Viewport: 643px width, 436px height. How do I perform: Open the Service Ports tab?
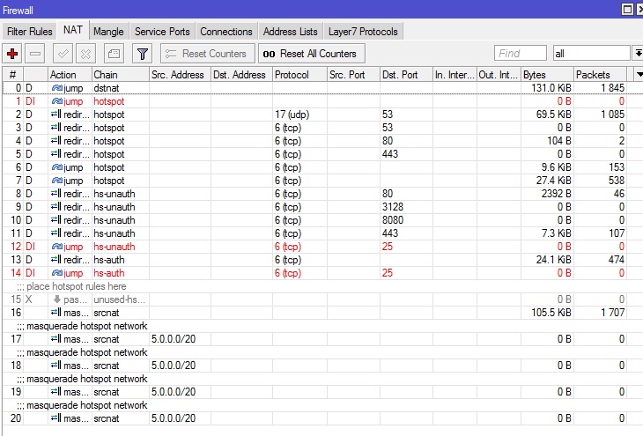(x=162, y=32)
